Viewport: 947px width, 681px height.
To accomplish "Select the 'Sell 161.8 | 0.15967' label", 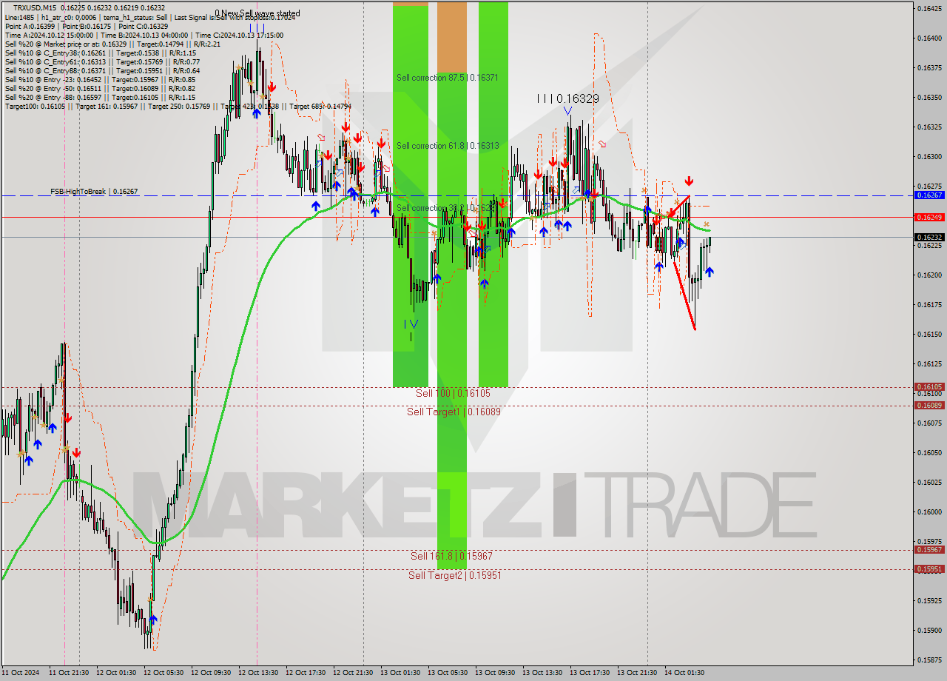I will click(x=451, y=556).
